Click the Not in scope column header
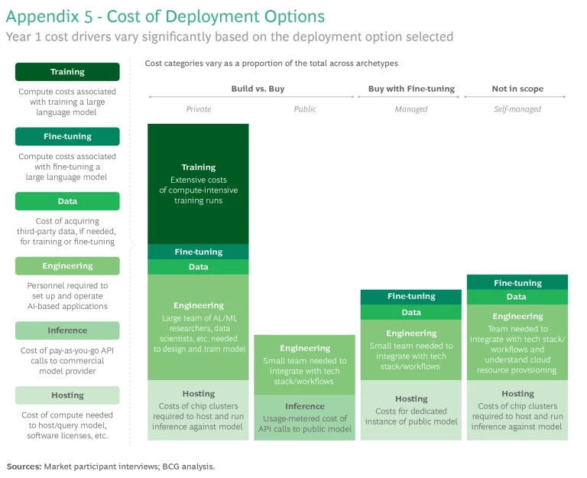The width and height of the screenshot is (587, 478). [x=517, y=89]
